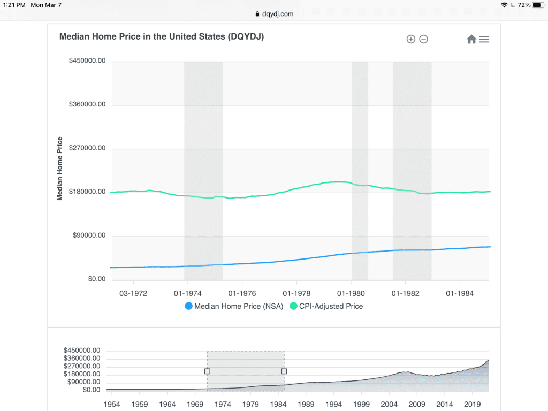548x411 pixels.
Task: Click right handle of range selector
Action: coord(284,371)
